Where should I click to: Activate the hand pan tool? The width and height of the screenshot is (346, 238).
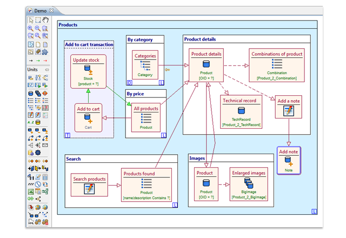click(x=45, y=20)
